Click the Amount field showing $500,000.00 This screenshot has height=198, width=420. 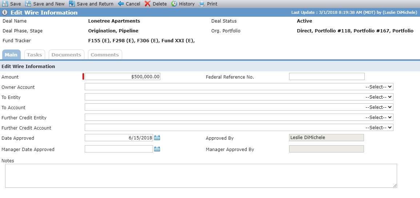point(123,77)
